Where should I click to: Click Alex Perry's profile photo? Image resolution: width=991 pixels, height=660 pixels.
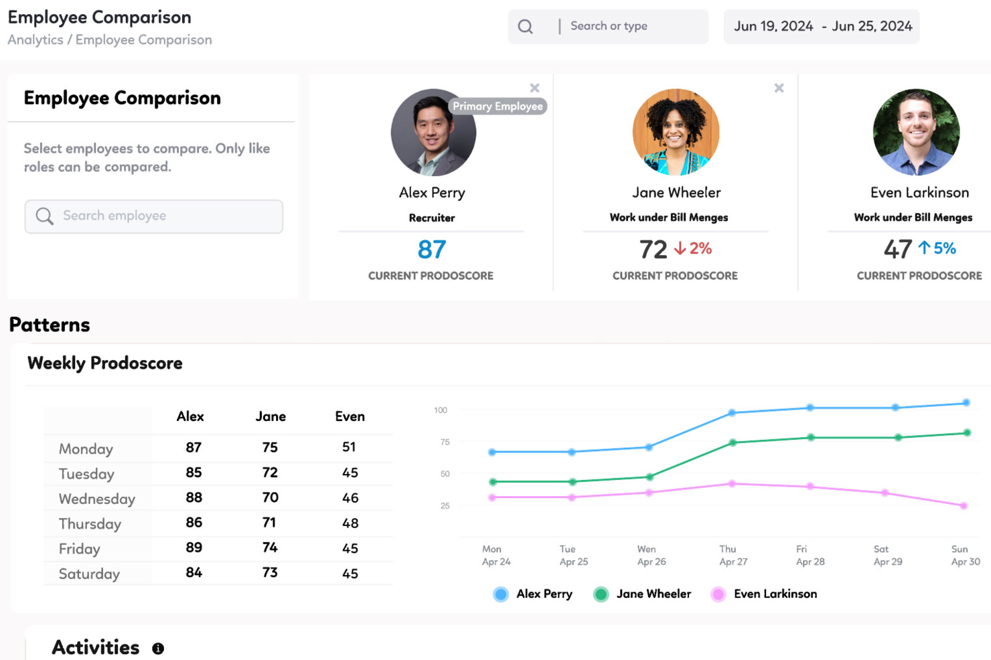pyautogui.click(x=433, y=133)
